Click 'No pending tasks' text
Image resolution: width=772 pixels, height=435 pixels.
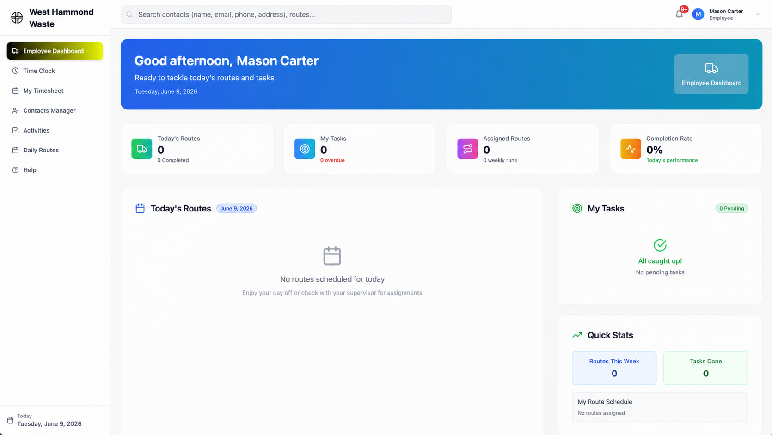pyautogui.click(x=660, y=272)
